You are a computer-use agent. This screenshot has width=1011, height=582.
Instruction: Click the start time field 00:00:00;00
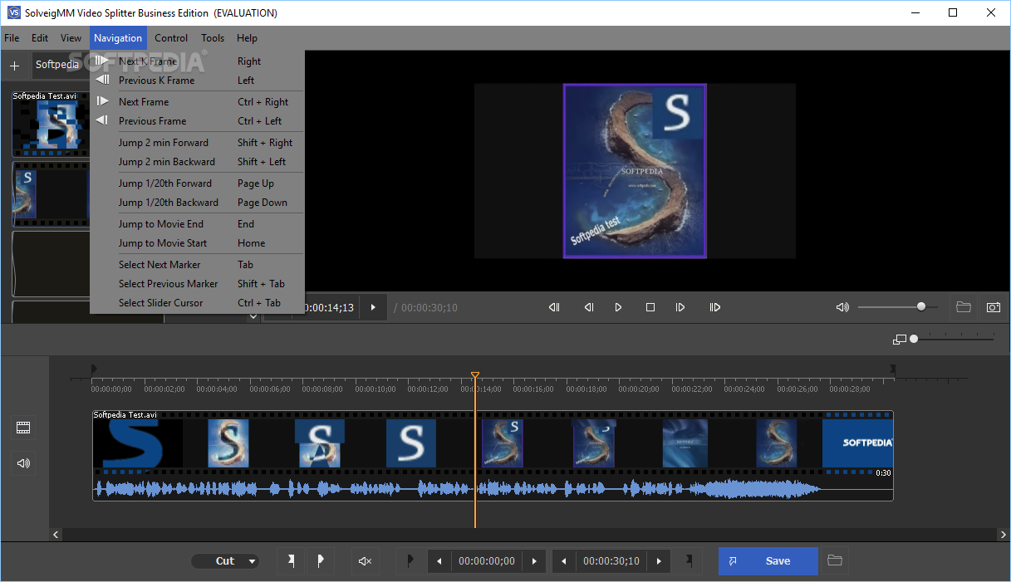[x=486, y=561]
